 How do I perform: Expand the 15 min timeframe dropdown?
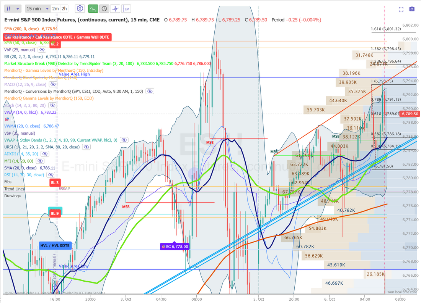[37, 8]
